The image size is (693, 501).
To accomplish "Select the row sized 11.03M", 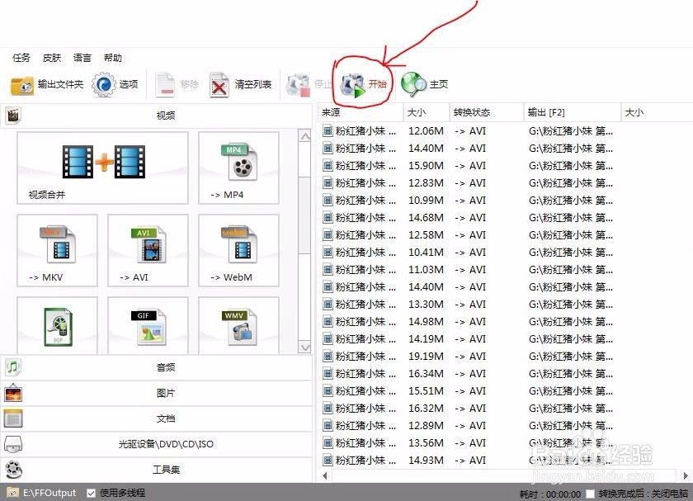I will point(505,269).
